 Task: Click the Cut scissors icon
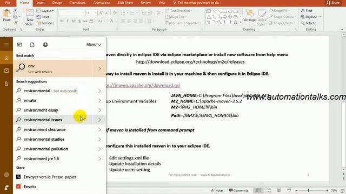tap(15, 11)
